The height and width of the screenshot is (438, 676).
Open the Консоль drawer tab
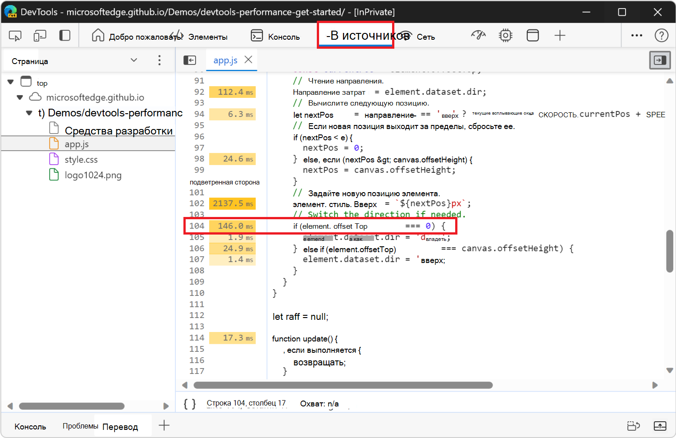coord(30,427)
